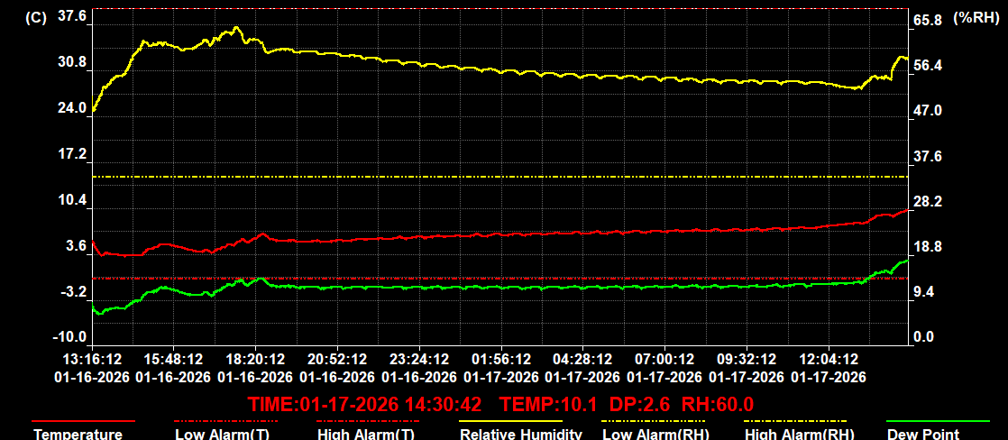Image resolution: width=1008 pixels, height=440 pixels.
Task: Click the RH:60.0 value in the readout
Action: 717,403
